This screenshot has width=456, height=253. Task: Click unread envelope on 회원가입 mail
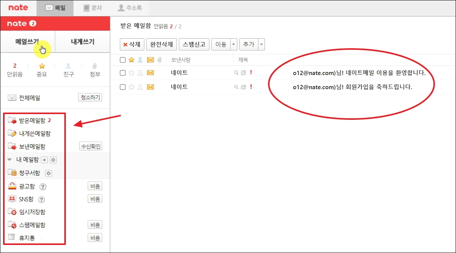tap(150, 87)
